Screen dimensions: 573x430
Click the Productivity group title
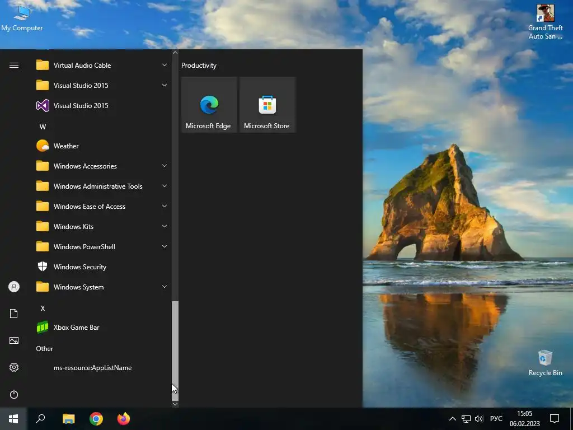(x=199, y=66)
